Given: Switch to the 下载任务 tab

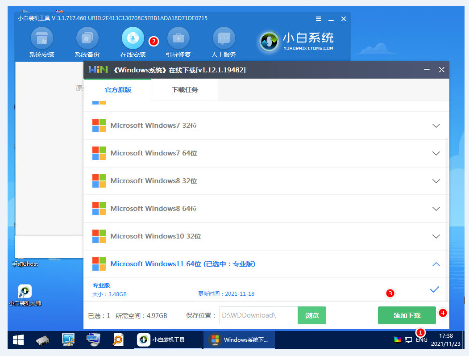Looking at the screenshot, I should 185,90.
